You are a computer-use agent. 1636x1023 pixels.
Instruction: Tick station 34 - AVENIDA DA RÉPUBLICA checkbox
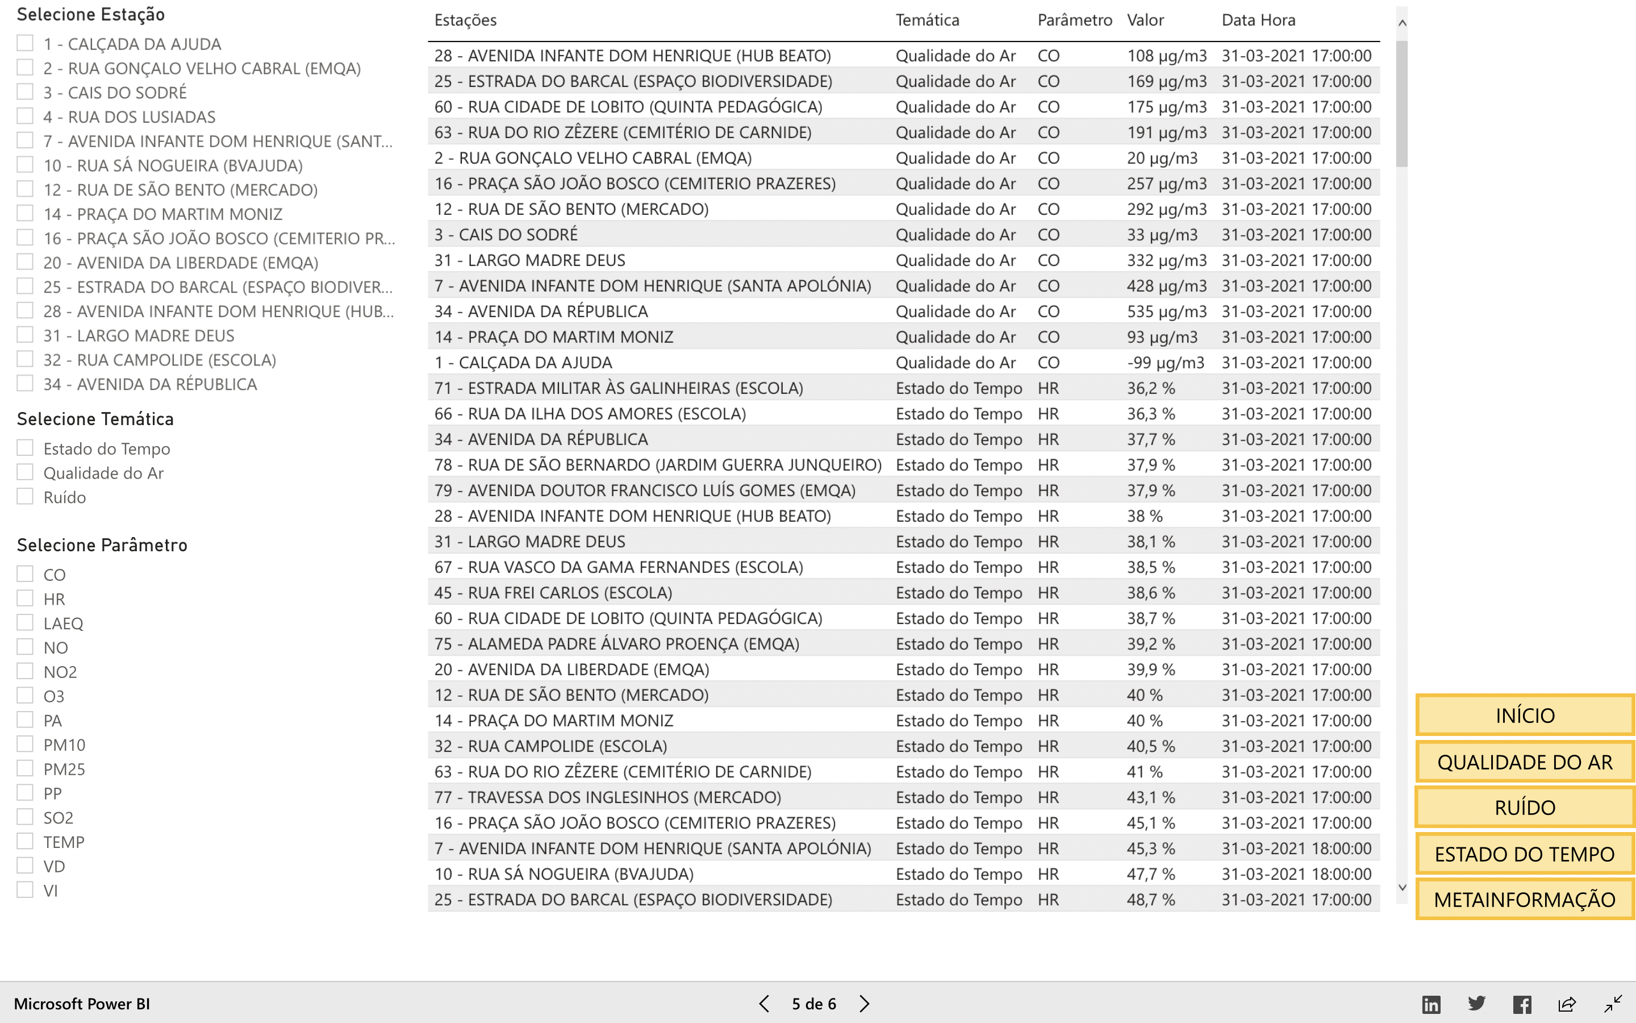[x=25, y=384]
